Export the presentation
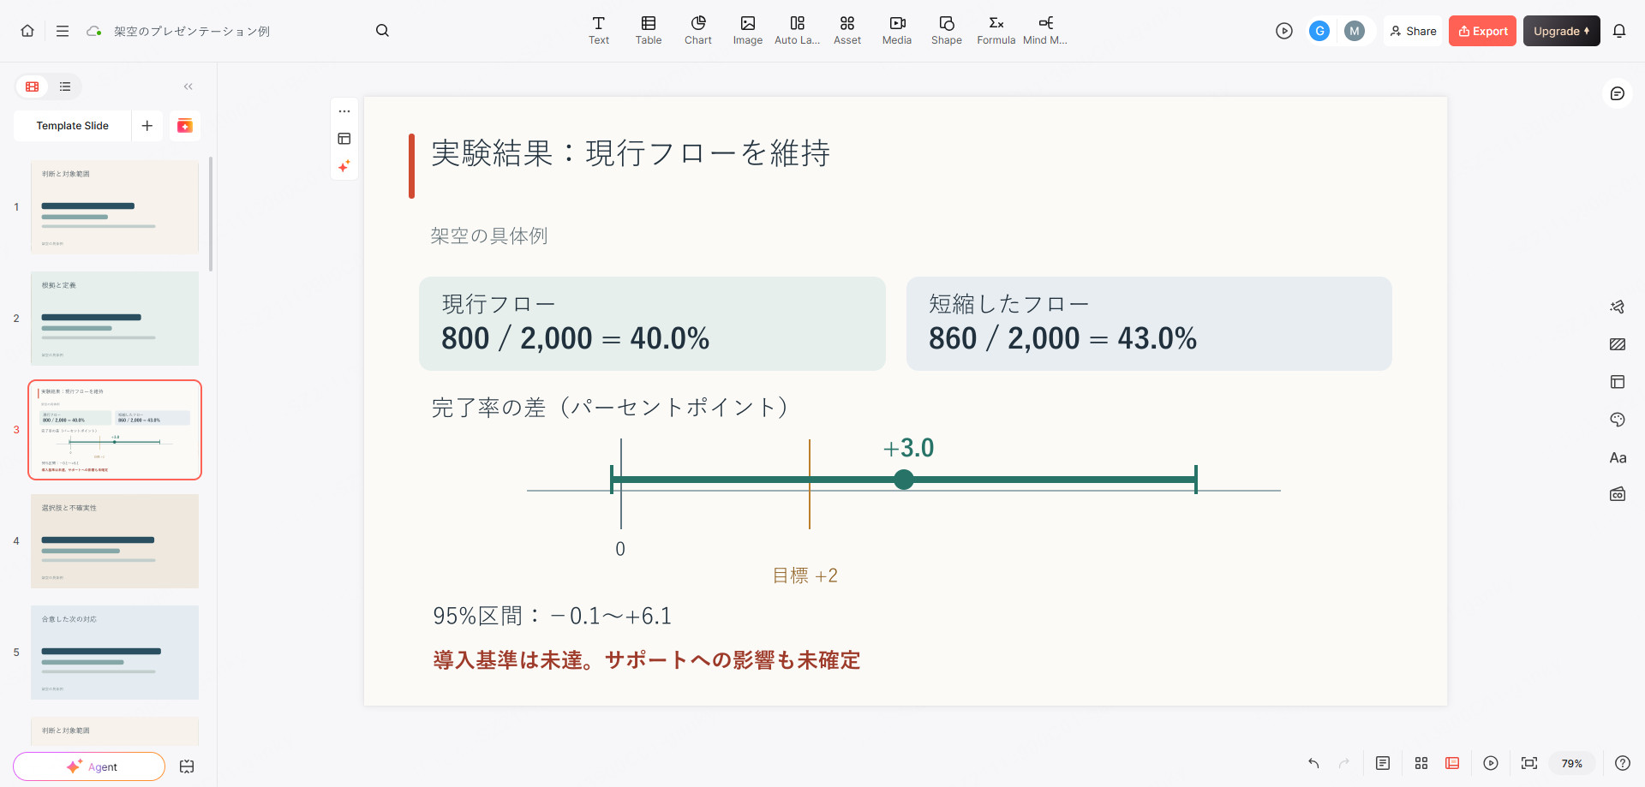The height and width of the screenshot is (787, 1645). (1483, 31)
